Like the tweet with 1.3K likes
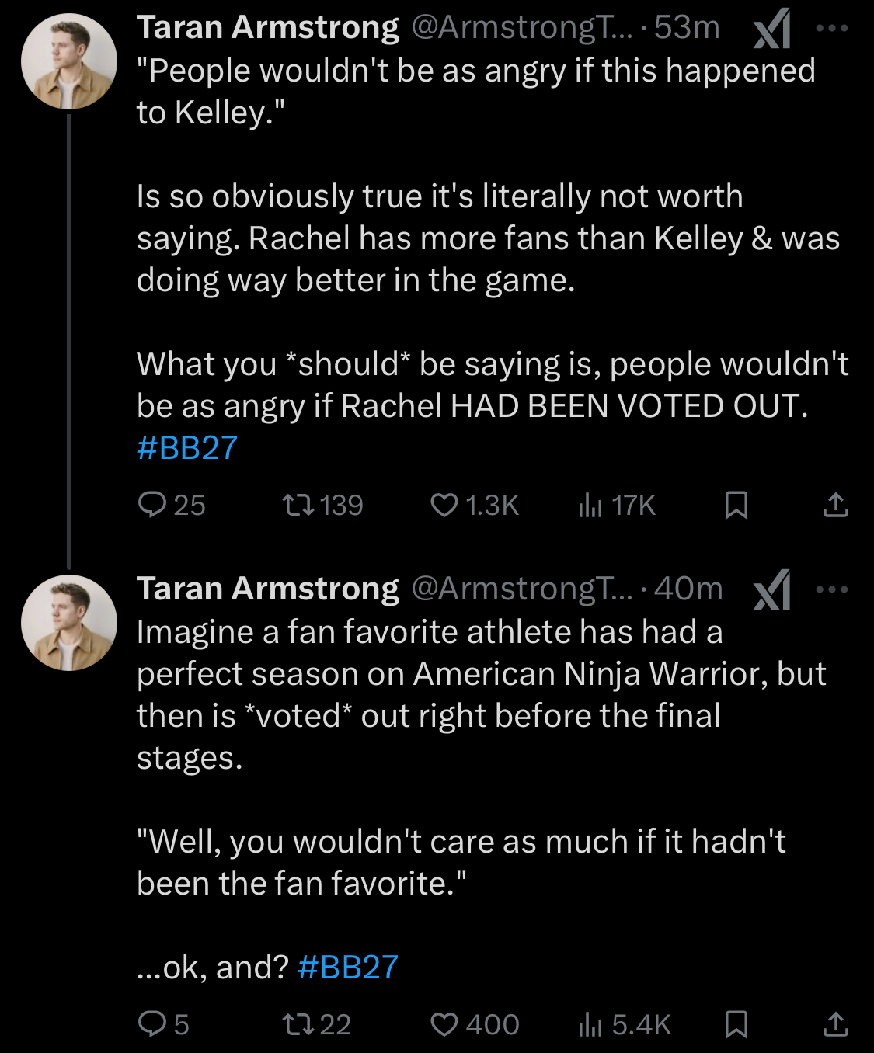 coord(444,505)
